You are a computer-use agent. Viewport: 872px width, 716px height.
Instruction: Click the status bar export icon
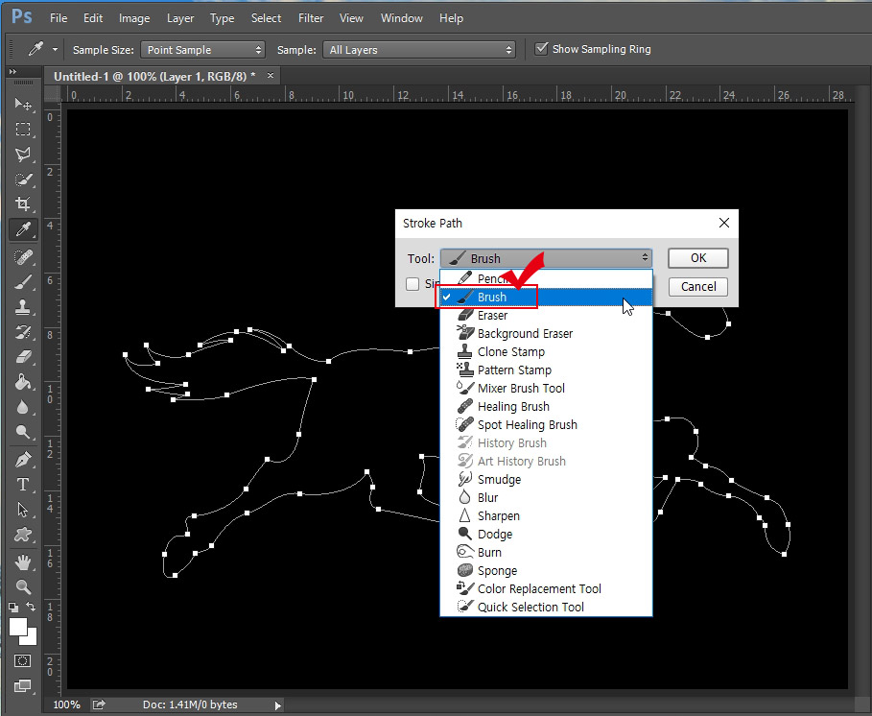click(x=99, y=704)
